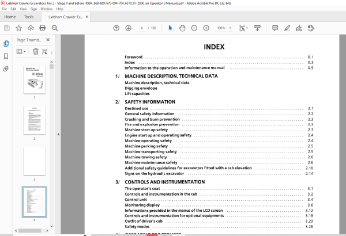Switch to the Home tab
Image resolution: width=346 pixels, height=236 pixels.
coord(10,17)
